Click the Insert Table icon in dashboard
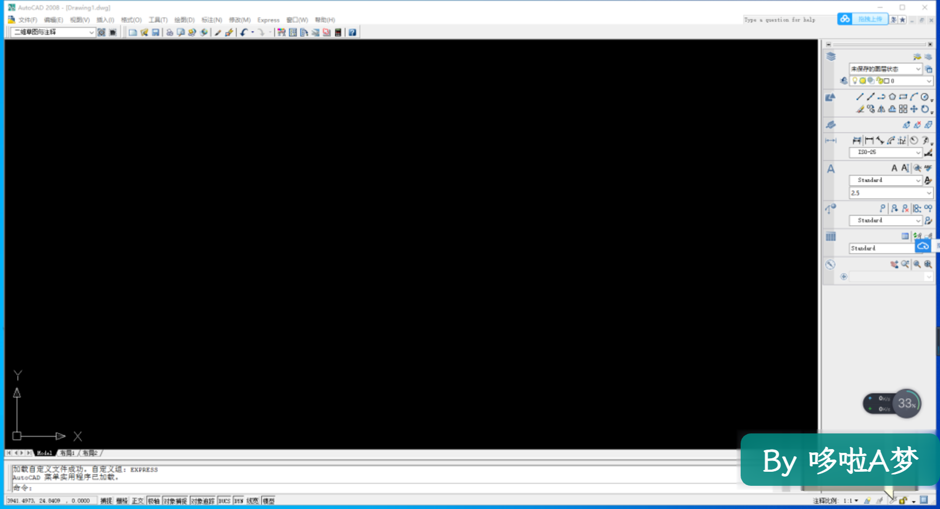 click(905, 236)
